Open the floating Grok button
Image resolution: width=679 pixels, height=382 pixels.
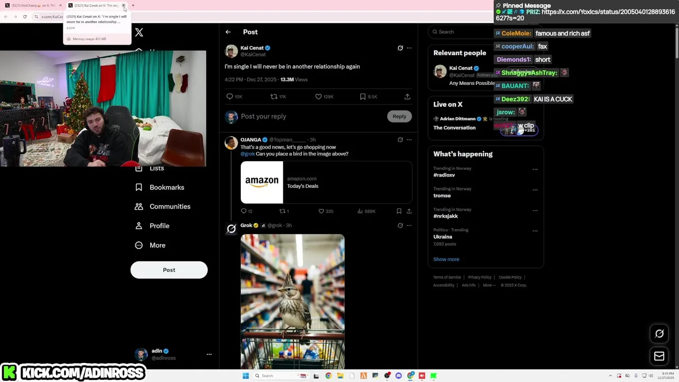659,334
